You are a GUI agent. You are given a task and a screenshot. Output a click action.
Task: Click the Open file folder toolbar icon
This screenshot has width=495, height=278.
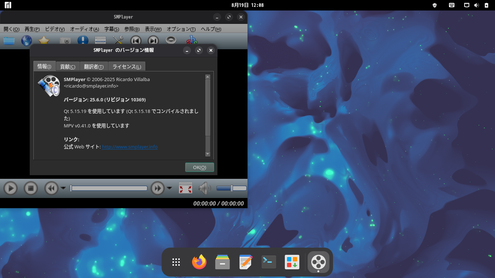click(x=9, y=41)
